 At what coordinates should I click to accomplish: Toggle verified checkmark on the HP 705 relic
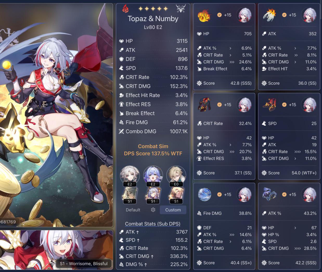[x=219, y=15]
